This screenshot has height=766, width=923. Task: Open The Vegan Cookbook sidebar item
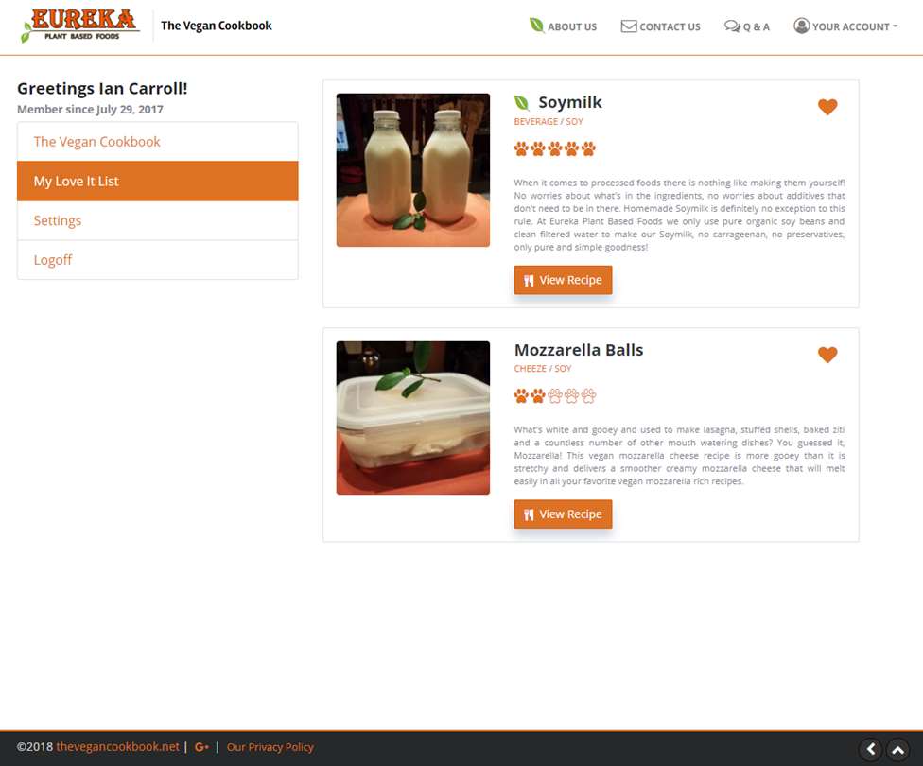click(158, 142)
